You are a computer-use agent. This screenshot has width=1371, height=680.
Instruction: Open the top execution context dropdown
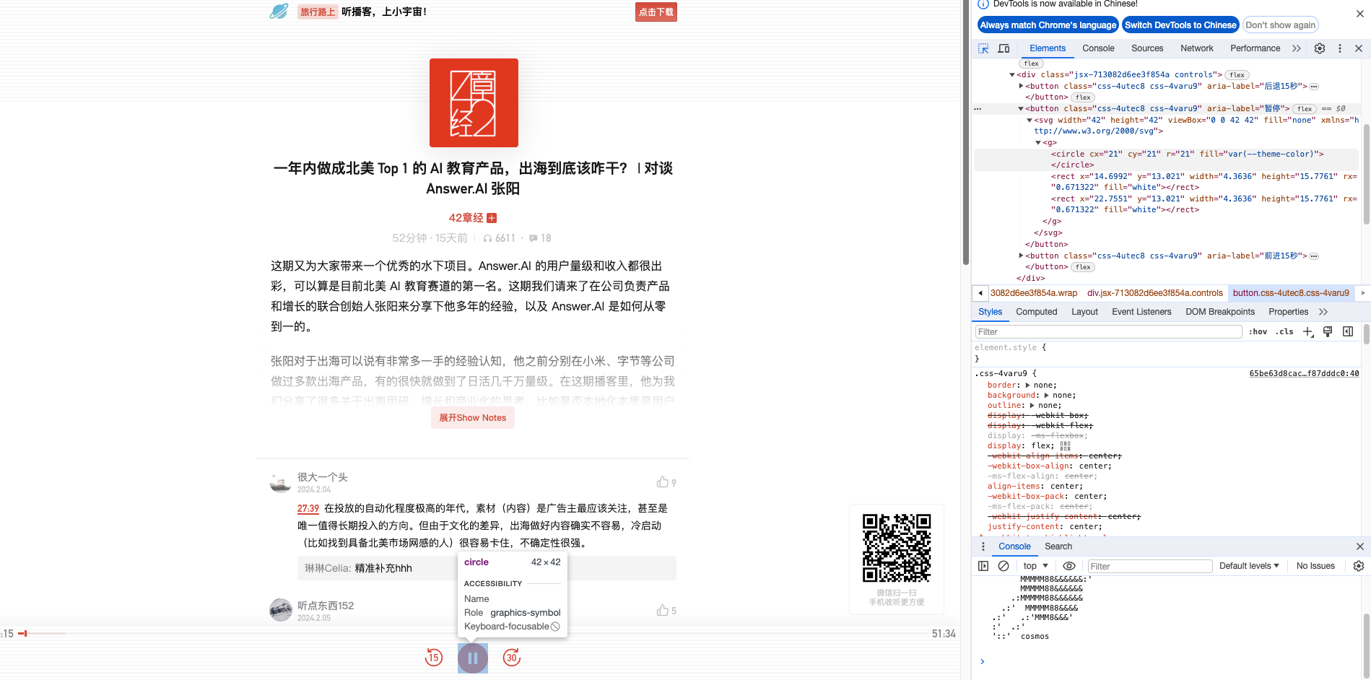pyautogui.click(x=1035, y=566)
